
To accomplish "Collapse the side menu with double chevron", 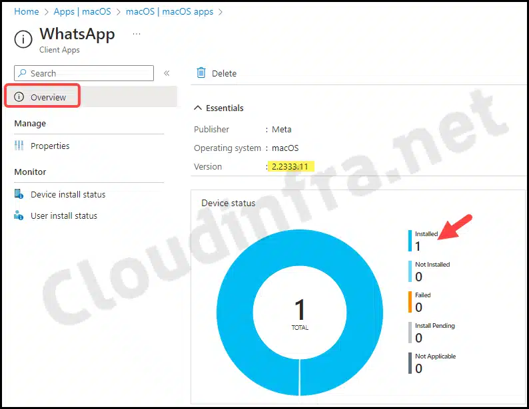I will pos(167,73).
